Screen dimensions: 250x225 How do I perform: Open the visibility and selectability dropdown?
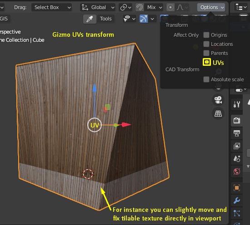[130, 19]
